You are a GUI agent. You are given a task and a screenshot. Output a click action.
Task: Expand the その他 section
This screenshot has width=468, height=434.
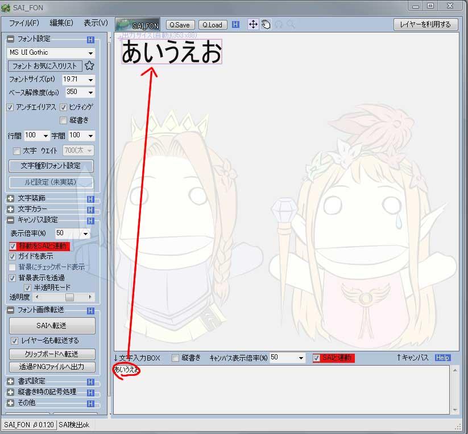tap(10, 403)
